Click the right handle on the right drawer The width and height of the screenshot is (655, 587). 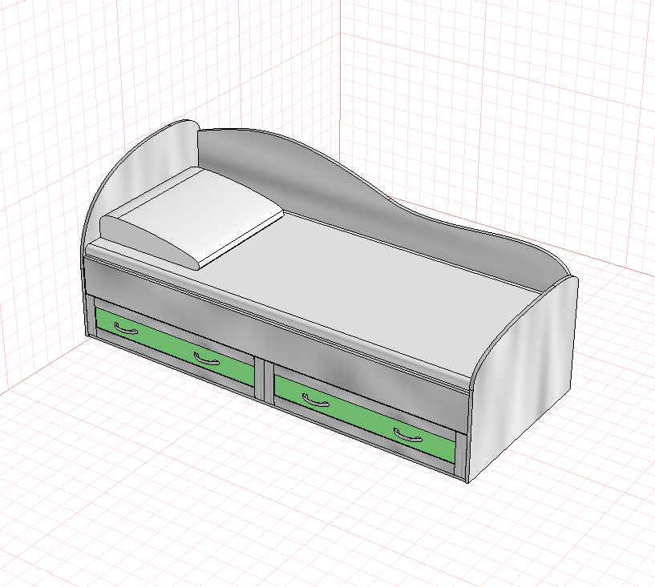[409, 436]
